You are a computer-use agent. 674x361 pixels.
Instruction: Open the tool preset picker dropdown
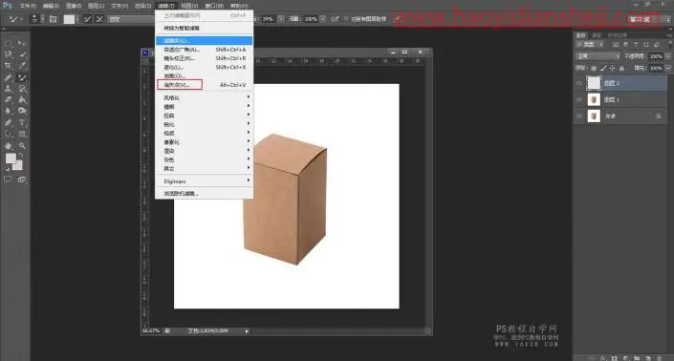(21, 19)
